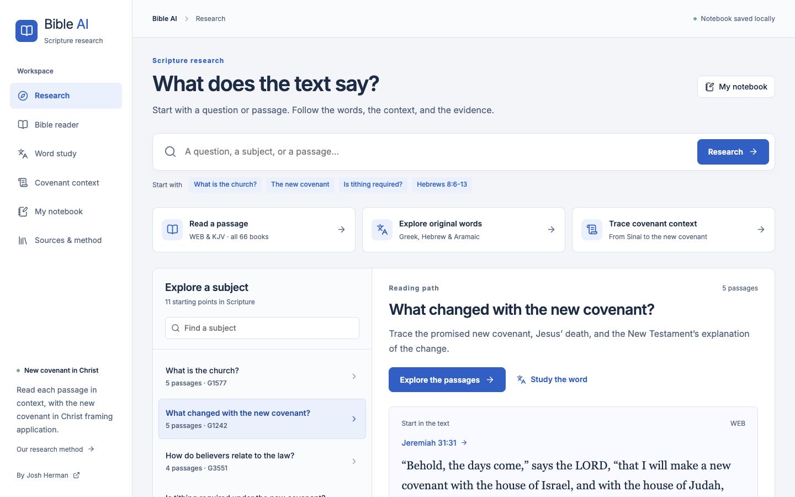The image size is (795, 497).
Task: Click the 'New covenant in Christ' label
Action: click(61, 371)
